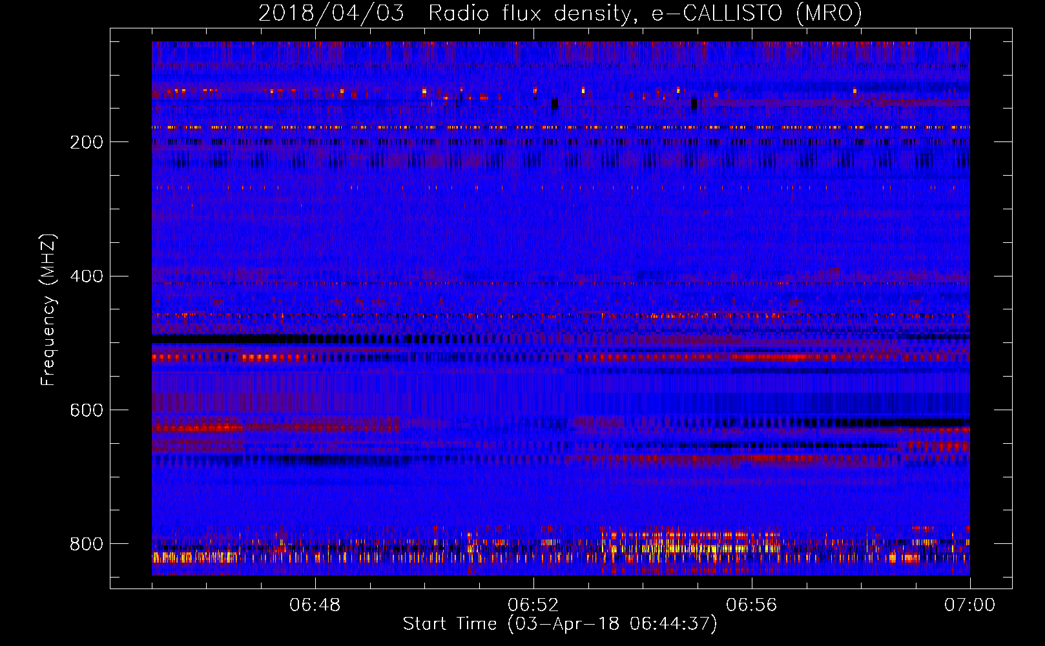Screen dimensions: 1045x646
Task: Click the 200 frequency tick label
Action: click(x=87, y=142)
